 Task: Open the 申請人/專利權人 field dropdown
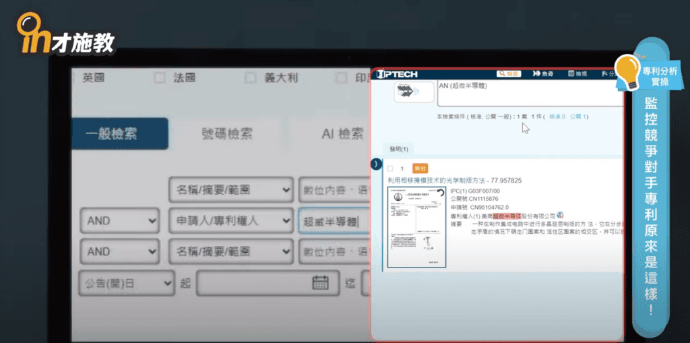point(230,220)
